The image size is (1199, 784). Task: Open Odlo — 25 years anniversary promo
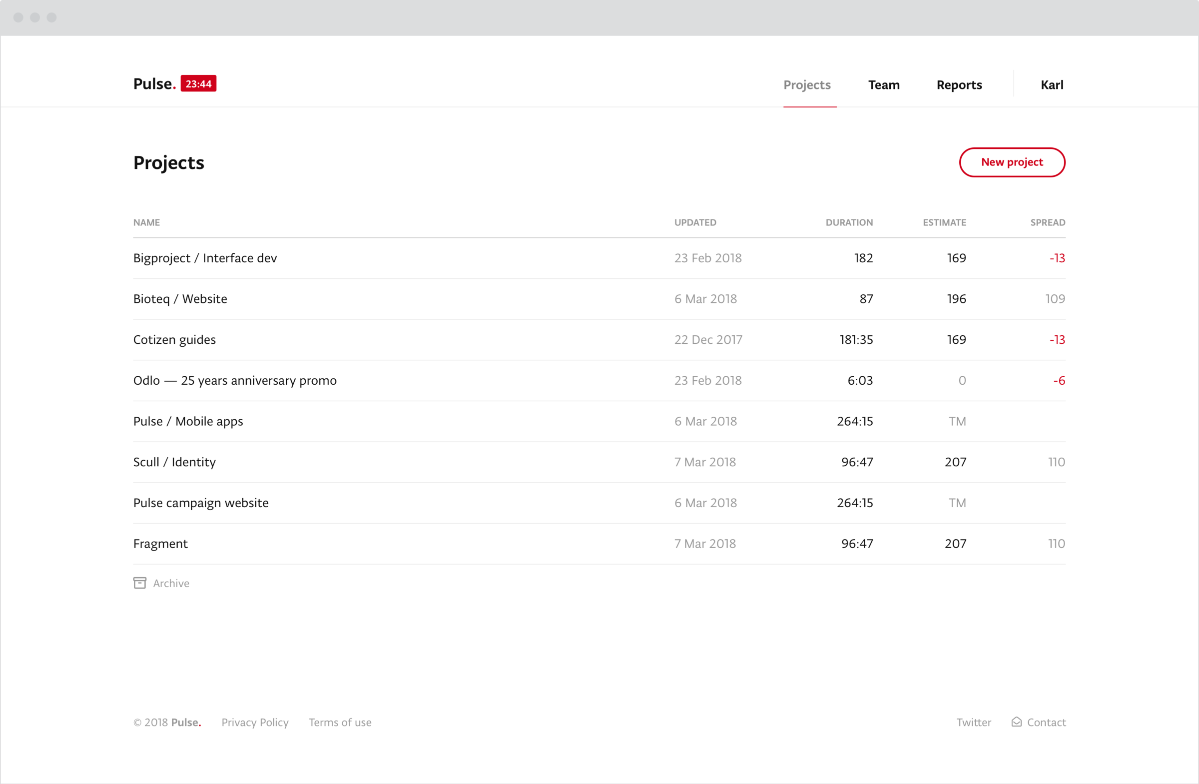coord(235,380)
